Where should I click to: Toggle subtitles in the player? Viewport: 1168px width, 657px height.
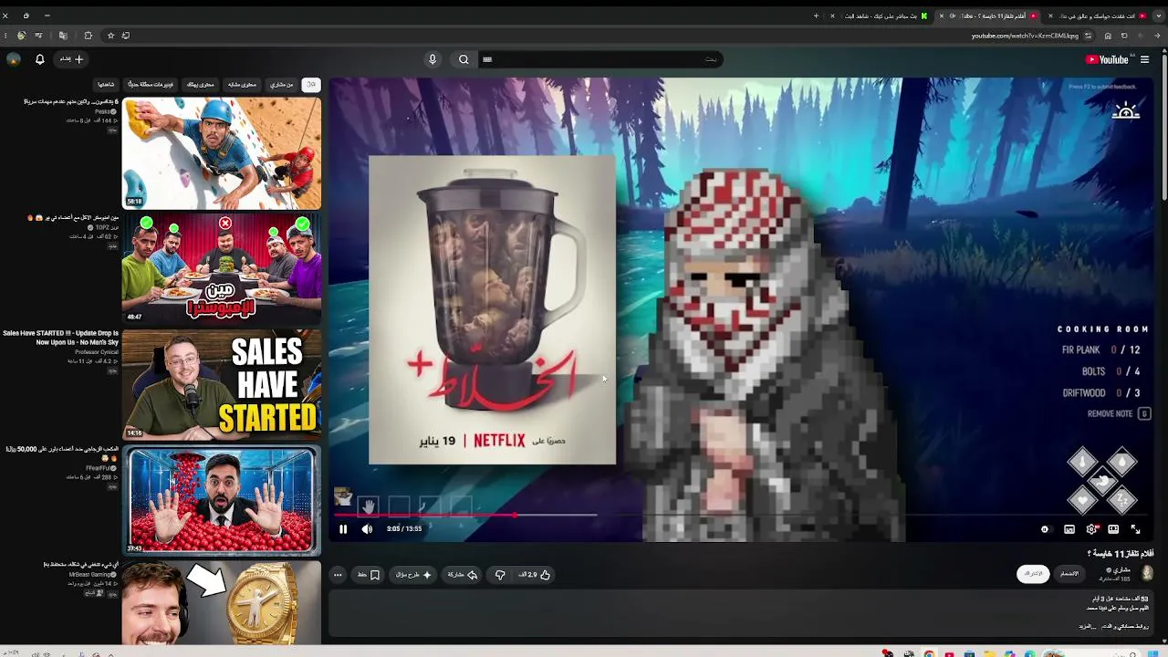coord(1069,529)
